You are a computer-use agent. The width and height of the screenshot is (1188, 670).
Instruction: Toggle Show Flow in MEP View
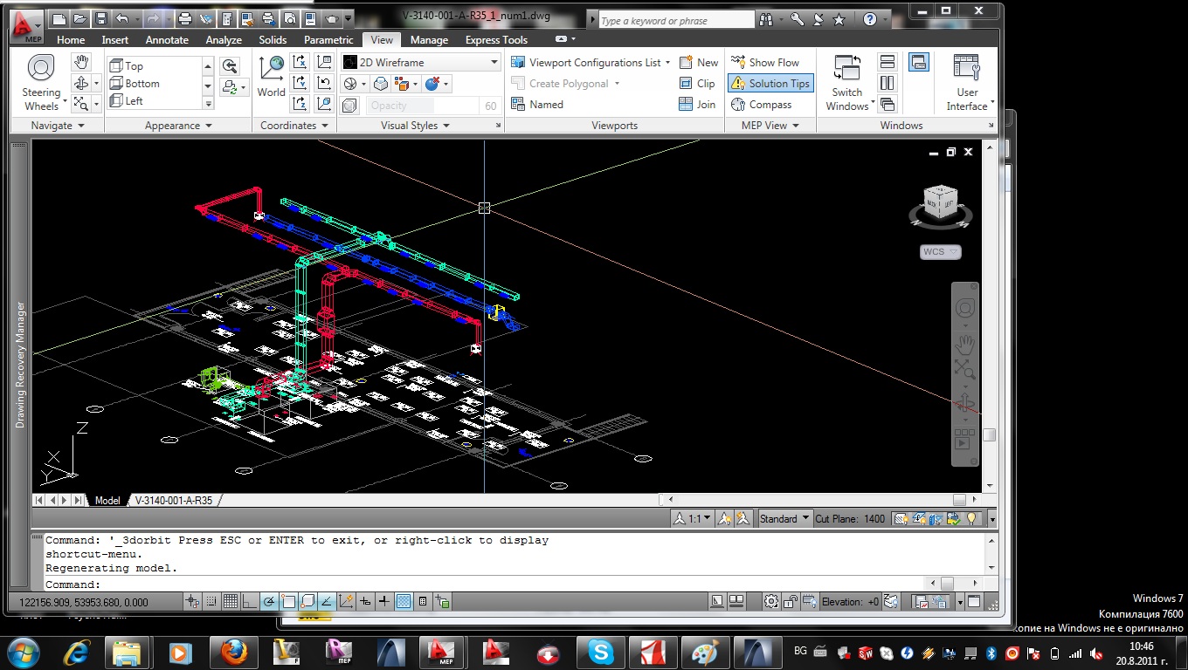[764, 62]
